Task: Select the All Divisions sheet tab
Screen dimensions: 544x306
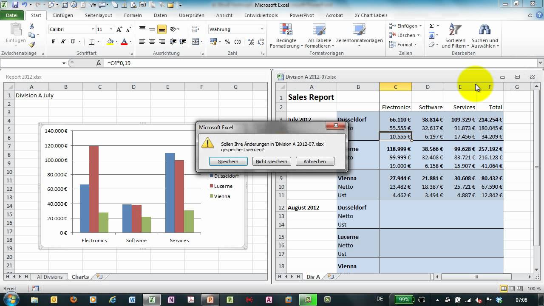Action: click(50, 277)
